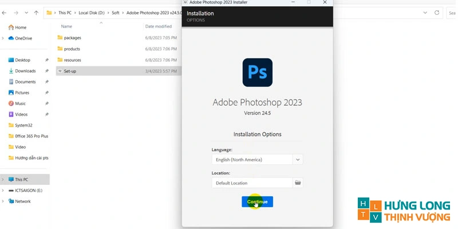
Task: Click Local Disk (D:) in breadcrumb path
Action: [92, 11]
